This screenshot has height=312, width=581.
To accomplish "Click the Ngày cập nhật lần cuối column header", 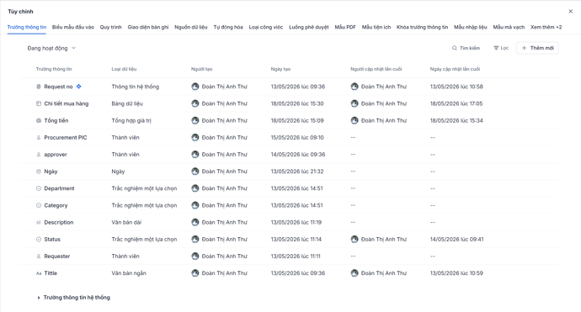I will point(455,69).
